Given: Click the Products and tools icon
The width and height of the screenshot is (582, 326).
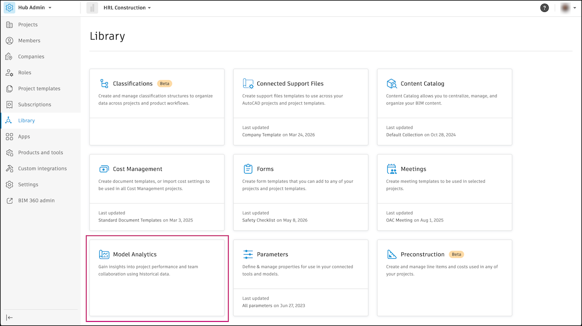Looking at the screenshot, I should tap(10, 152).
